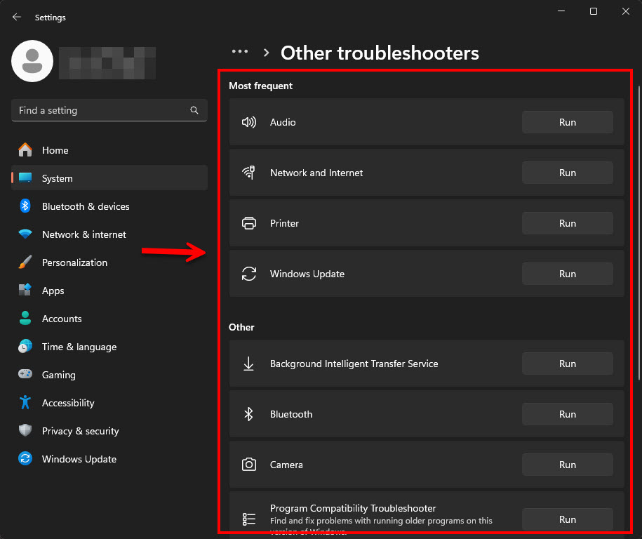Screen dimensions: 642x539
Task: Click the Camera troubleshooter icon
Action: point(249,465)
